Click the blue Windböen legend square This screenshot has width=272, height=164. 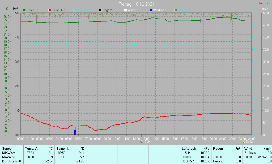150,10
